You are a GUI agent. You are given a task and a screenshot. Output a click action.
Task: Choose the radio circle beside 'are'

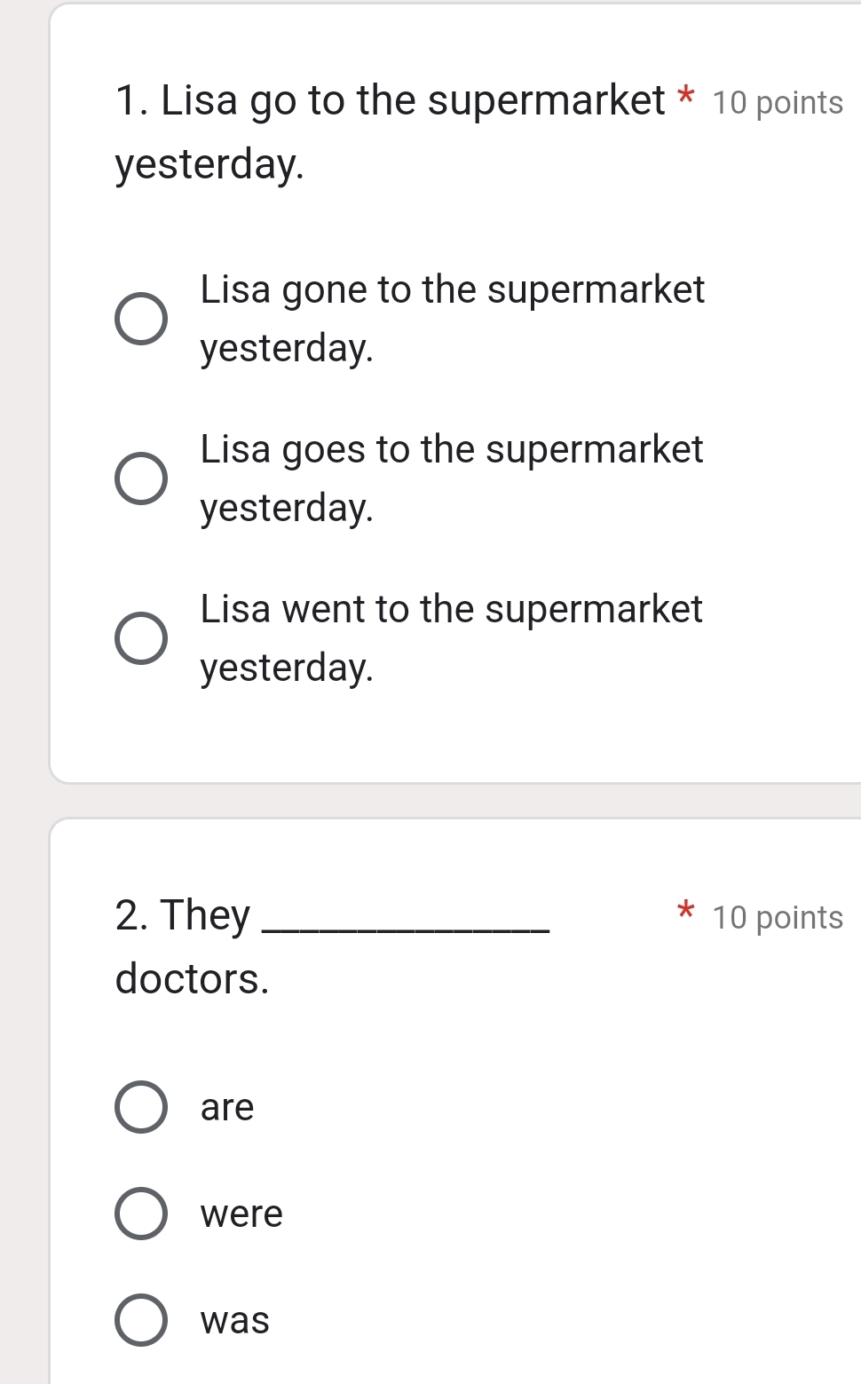coord(141,1107)
